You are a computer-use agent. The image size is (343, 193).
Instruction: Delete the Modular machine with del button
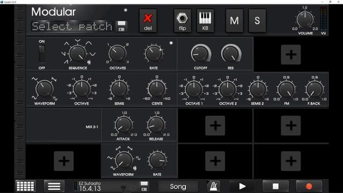148,21
